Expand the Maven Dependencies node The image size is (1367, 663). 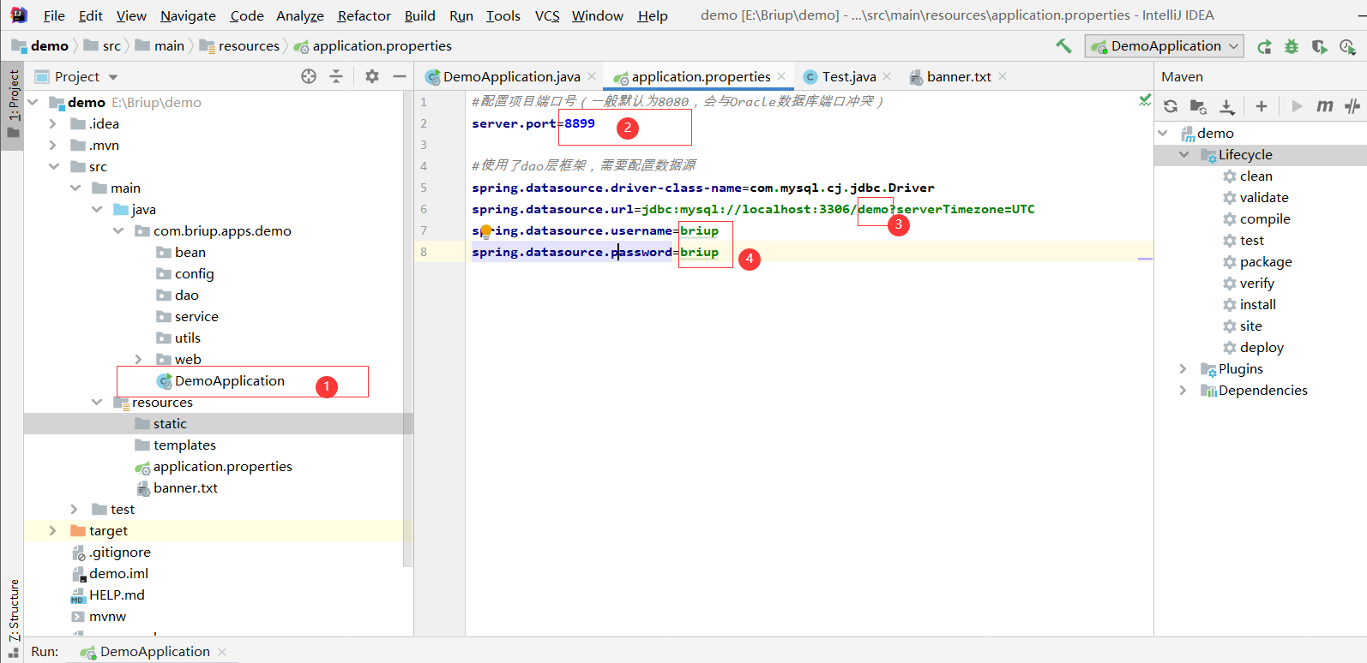[1183, 390]
